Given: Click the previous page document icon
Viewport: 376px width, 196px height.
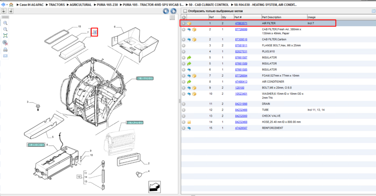Looking at the screenshot, I should click(x=4, y=11).
